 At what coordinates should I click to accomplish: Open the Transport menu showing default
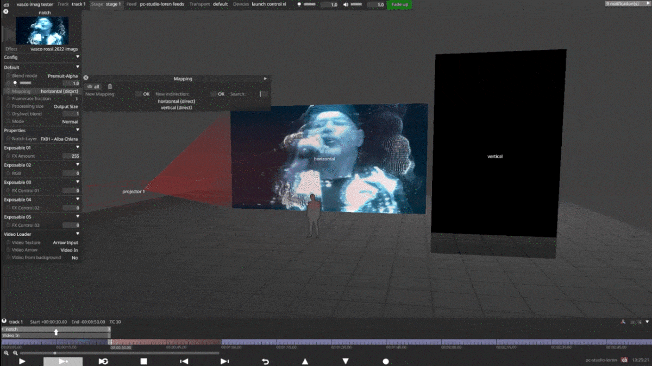[x=209, y=4]
